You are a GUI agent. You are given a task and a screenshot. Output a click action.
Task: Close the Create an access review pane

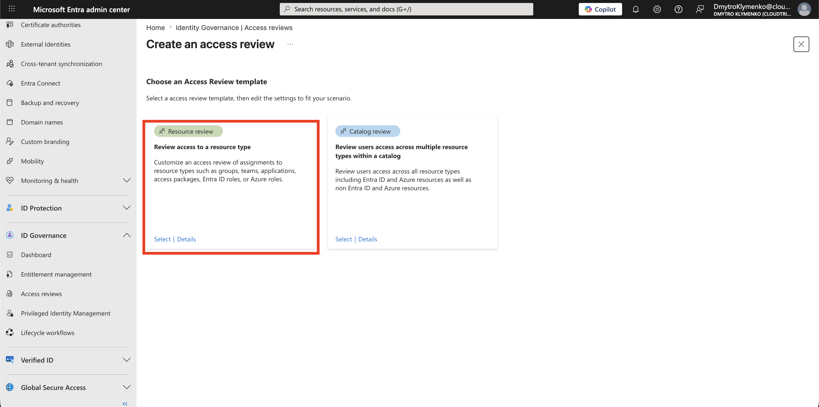click(801, 44)
